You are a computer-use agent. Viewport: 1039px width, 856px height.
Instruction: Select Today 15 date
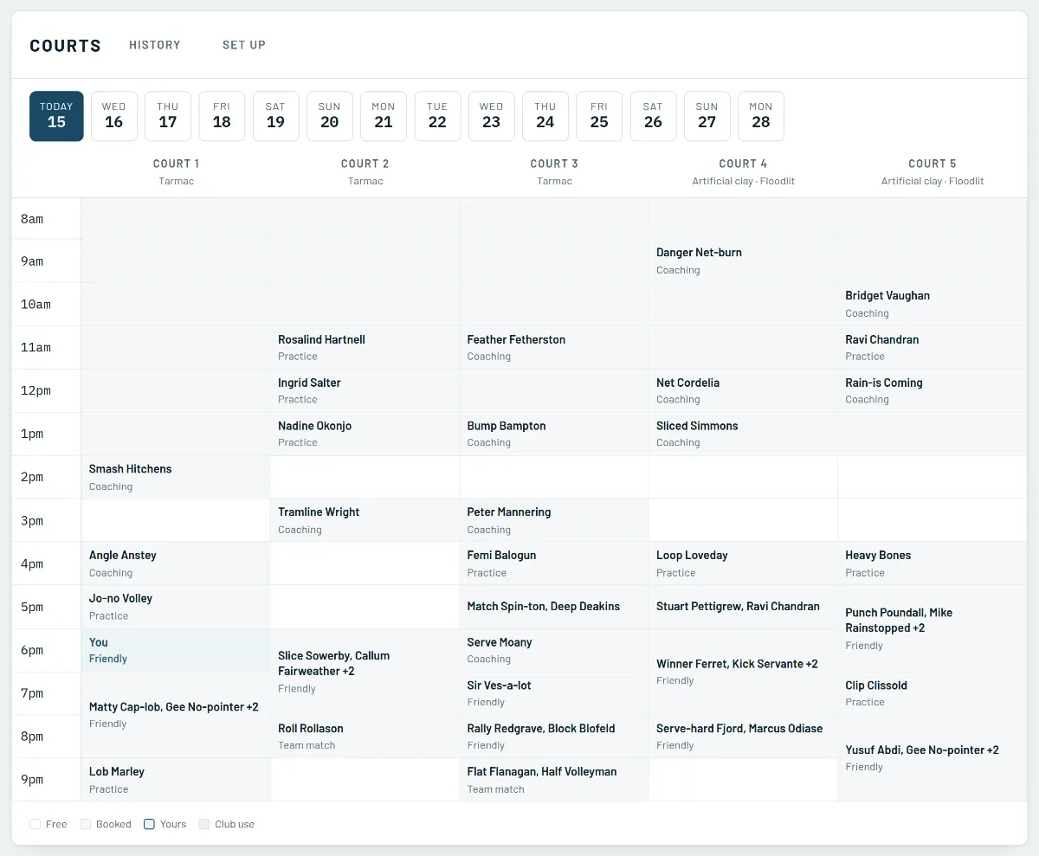(56, 116)
